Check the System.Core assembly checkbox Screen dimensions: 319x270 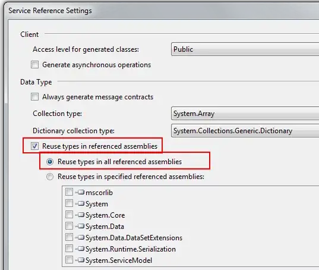(x=69, y=215)
